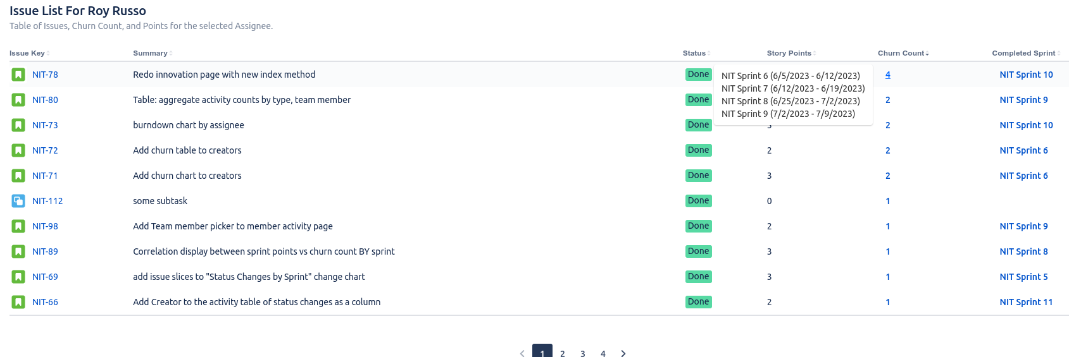Open page 4 of the issue list
The height and width of the screenshot is (357, 1069).
603,353
